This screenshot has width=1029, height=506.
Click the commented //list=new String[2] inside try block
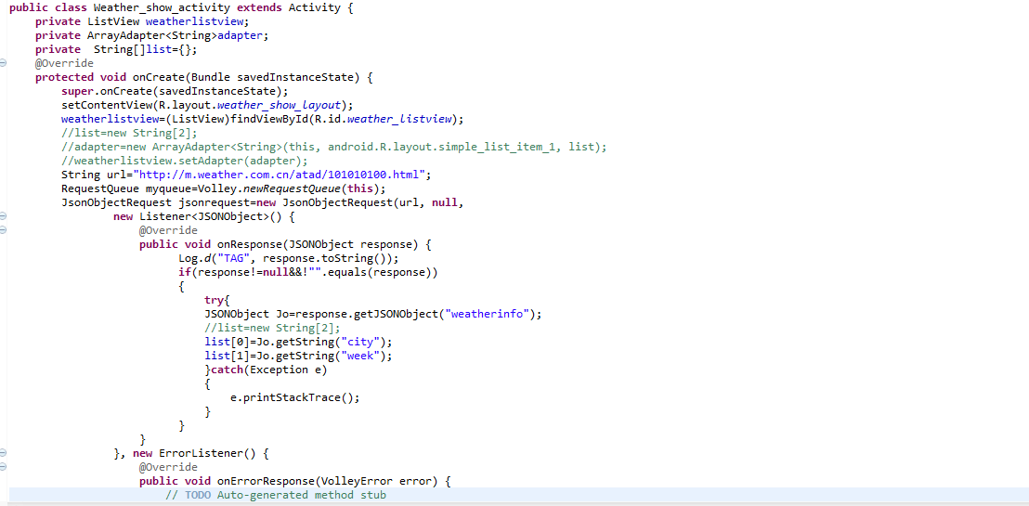272,328
